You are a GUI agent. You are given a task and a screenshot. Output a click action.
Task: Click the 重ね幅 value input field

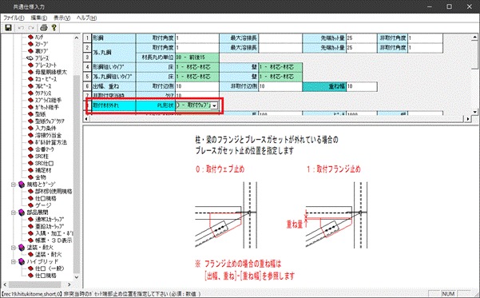(x=362, y=86)
